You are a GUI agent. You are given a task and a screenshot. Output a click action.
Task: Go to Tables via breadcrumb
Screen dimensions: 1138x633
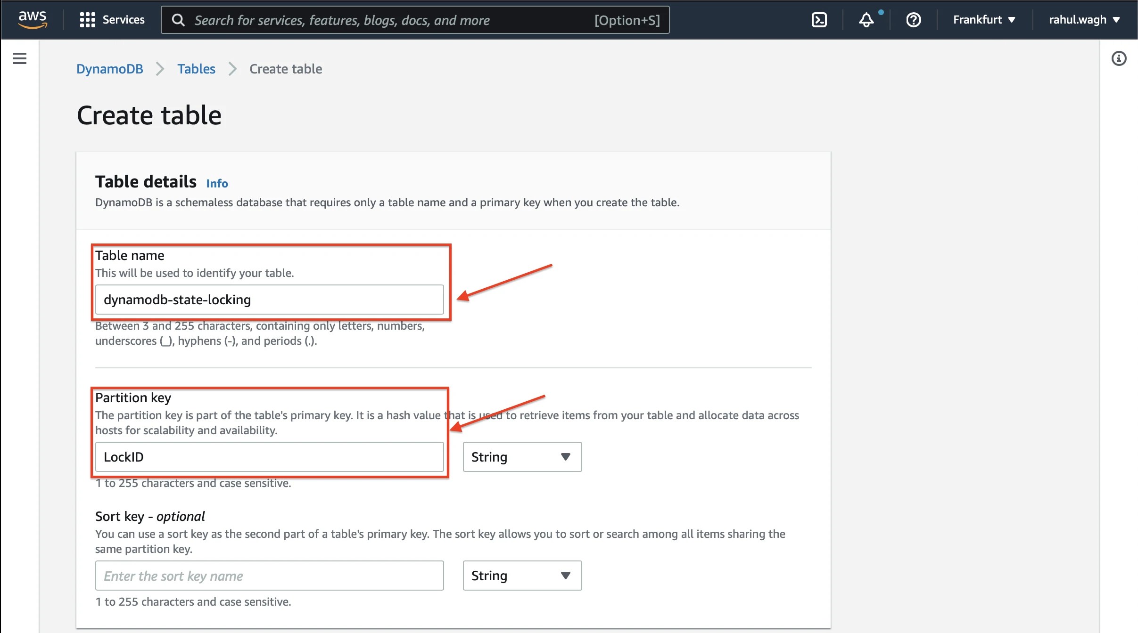tap(196, 69)
